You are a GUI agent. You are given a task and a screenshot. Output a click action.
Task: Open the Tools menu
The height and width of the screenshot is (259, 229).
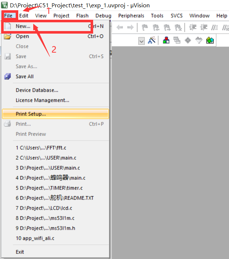[x=157, y=16]
